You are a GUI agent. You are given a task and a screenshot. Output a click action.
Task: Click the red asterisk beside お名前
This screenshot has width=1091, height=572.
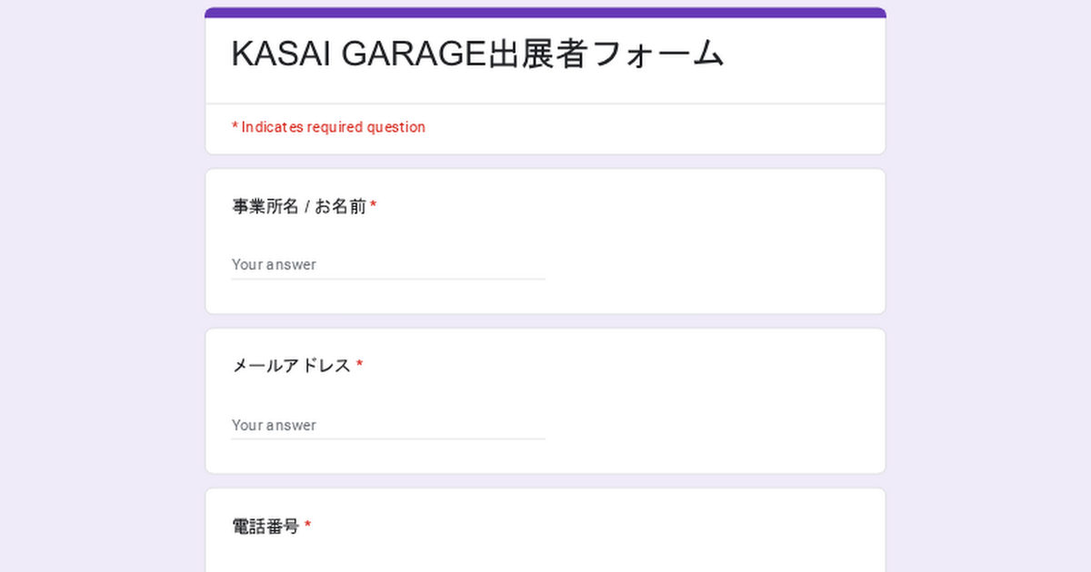(x=374, y=207)
